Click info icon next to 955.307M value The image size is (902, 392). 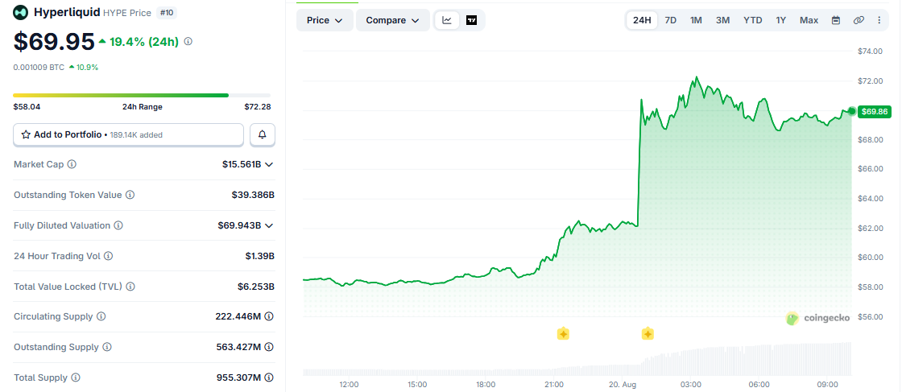[269, 378]
